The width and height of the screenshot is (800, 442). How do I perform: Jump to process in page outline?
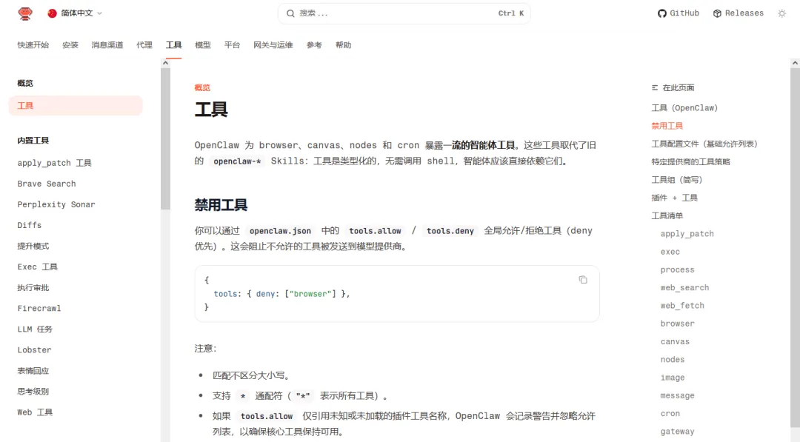point(678,269)
